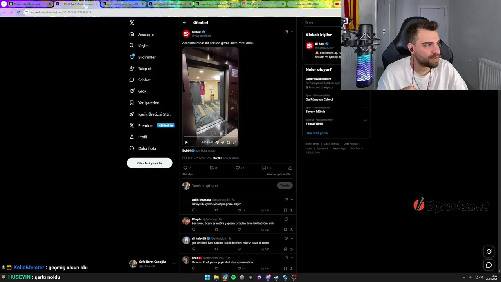This screenshot has width=501, height=282.
Task: Open İçerik Üreticisi Stüdyosu
Action: (x=150, y=114)
